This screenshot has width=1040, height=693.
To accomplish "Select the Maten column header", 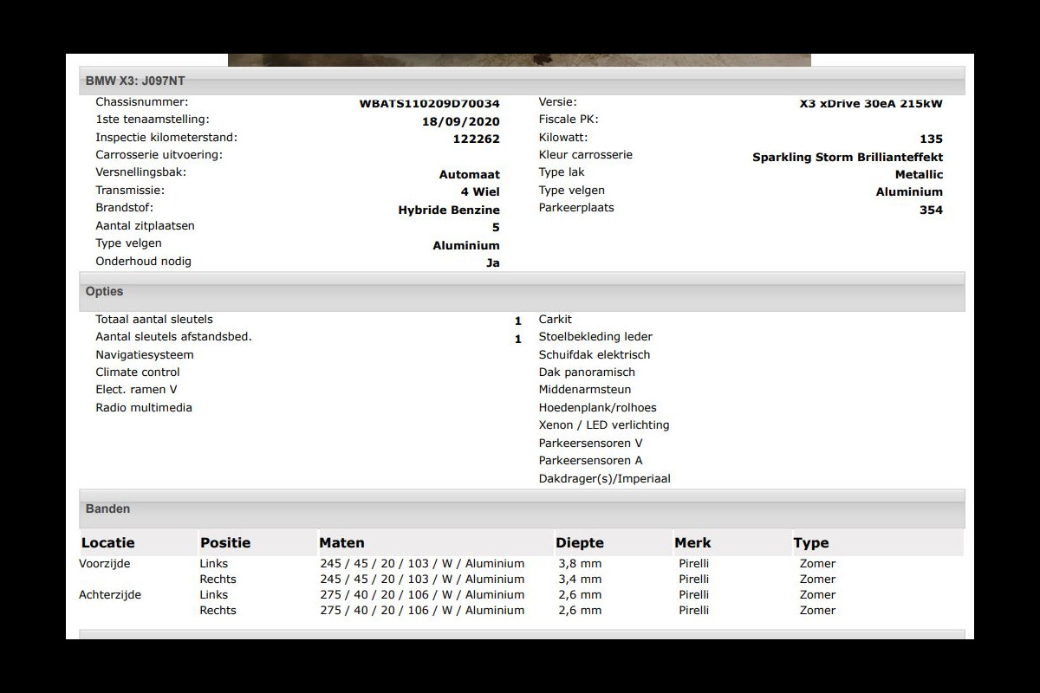I will pyautogui.click(x=341, y=543).
